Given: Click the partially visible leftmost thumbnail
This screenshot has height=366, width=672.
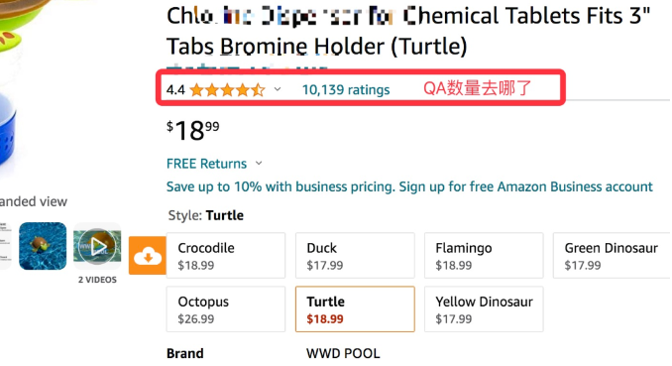Looking at the screenshot, I should [x=5, y=246].
